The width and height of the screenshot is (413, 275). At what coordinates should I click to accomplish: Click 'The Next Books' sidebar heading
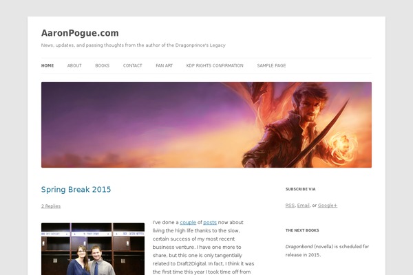tap(302, 230)
